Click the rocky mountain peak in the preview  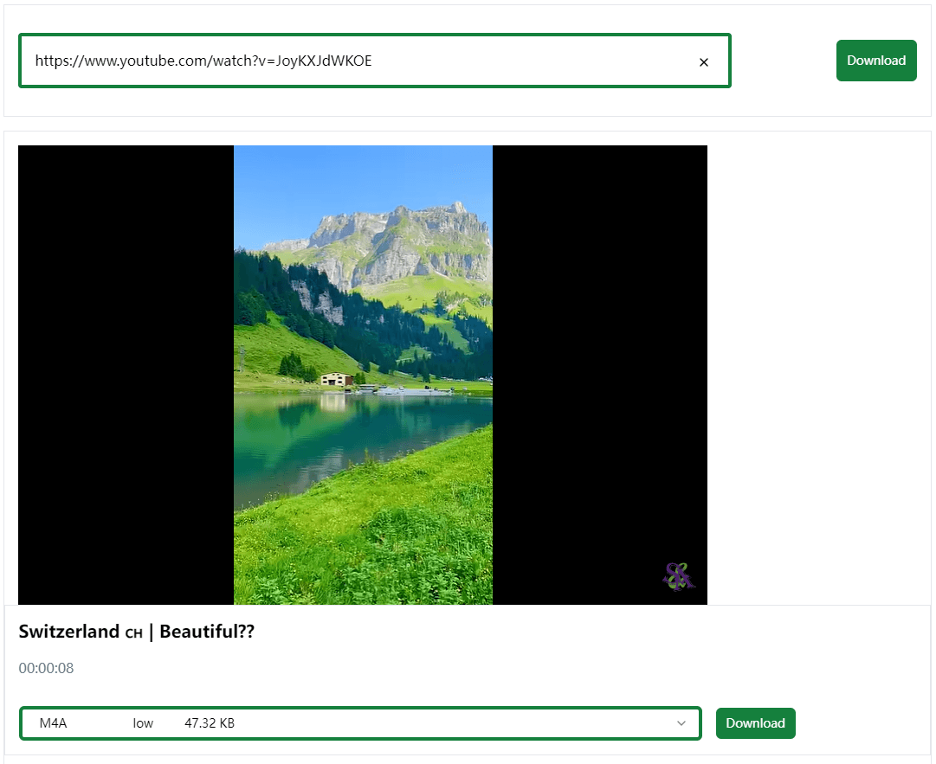point(398,234)
